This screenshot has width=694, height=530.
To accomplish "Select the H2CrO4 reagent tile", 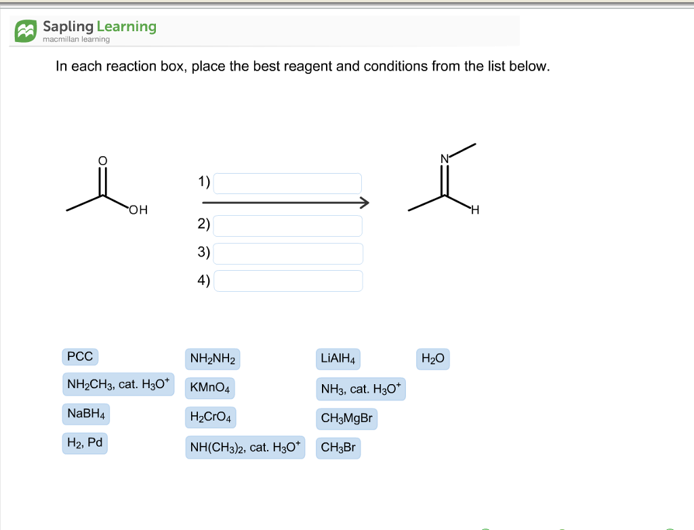I will tap(210, 417).
